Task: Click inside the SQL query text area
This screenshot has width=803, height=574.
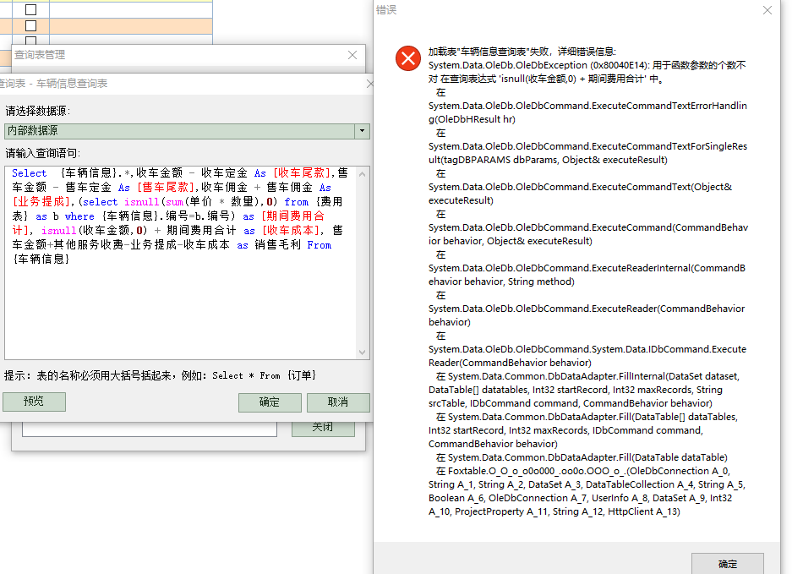Action: pyautogui.click(x=178, y=304)
